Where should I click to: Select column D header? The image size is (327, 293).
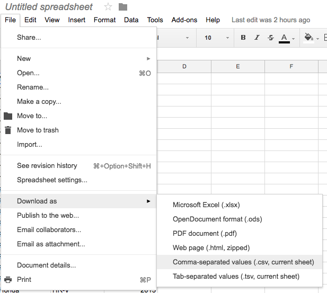tap(184, 67)
